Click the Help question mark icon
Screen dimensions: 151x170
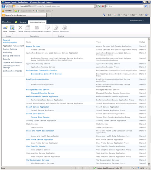pyautogui.click(x=146, y=15)
